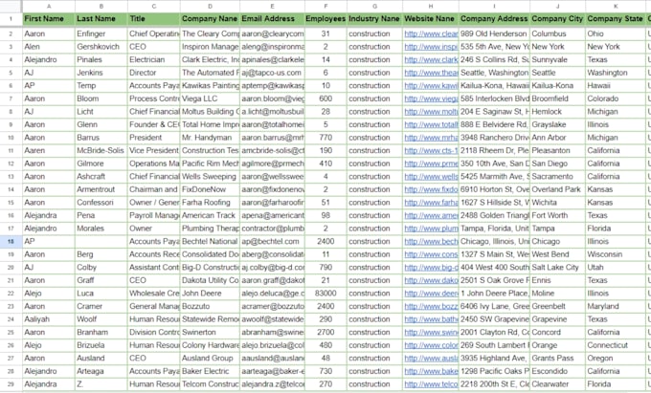
Task: Click the last name cell 'McBride-Solis'
Action: point(101,150)
